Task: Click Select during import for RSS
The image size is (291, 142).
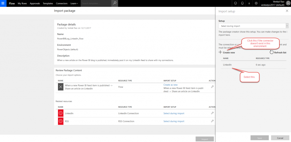Action: (x=174, y=121)
